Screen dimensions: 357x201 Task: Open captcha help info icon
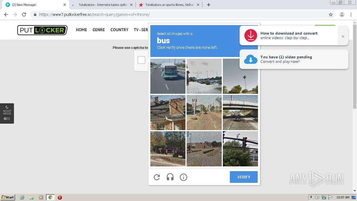point(184,177)
